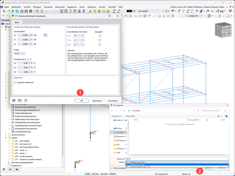This screenshot has height=176, width=235.
Task: Toggle the Spiegeln checkbox for Y axis
Action: pos(100,40)
